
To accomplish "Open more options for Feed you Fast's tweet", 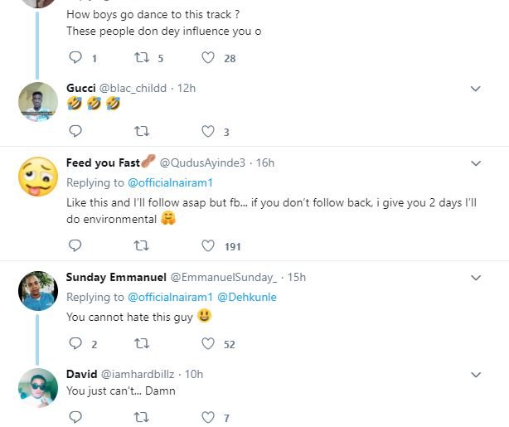I will 476,163.
